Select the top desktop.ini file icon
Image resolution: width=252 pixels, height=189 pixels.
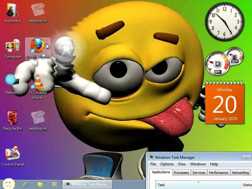38,13
